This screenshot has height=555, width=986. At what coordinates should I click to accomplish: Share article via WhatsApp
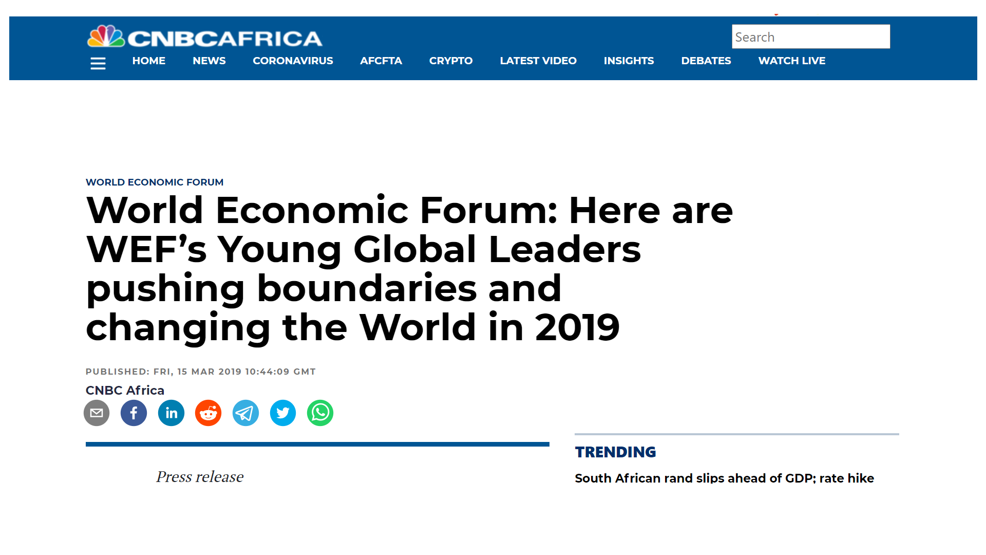tap(320, 413)
